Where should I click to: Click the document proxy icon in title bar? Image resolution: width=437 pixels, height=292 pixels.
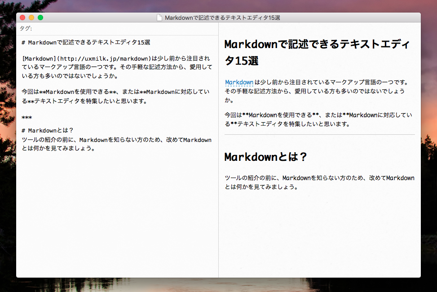pyautogui.click(x=159, y=18)
